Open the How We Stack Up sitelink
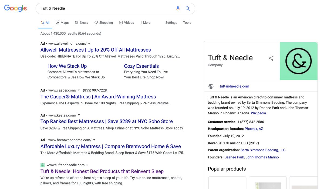This screenshot has height=189, width=324. 67,66
